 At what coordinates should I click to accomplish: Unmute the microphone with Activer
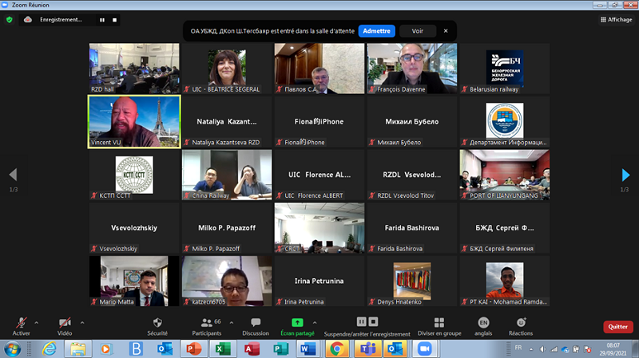[x=21, y=322]
